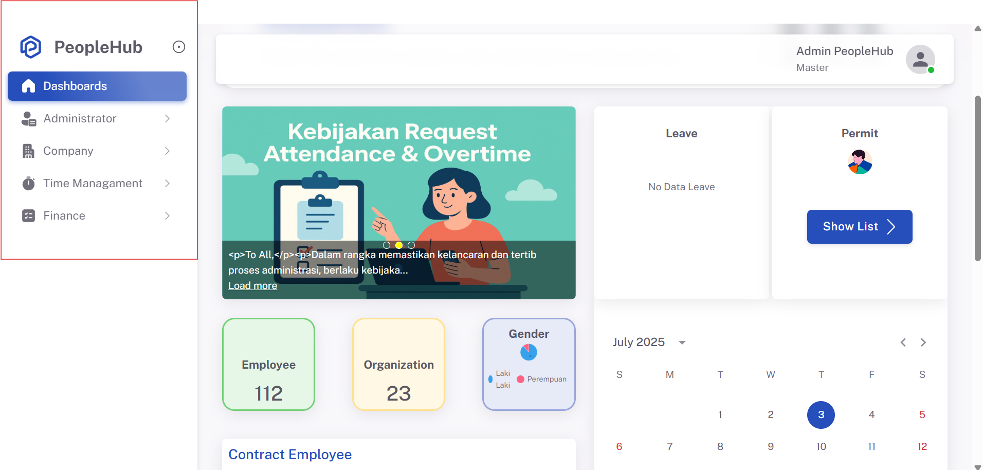This screenshot has height=470, width=983.
Task: Click the Dashboards home icon
Action: click(x=29, y=86)
